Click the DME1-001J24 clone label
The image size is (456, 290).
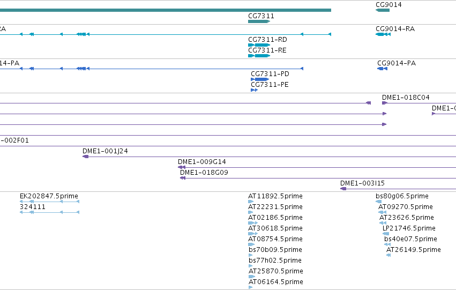click(105, 151)
